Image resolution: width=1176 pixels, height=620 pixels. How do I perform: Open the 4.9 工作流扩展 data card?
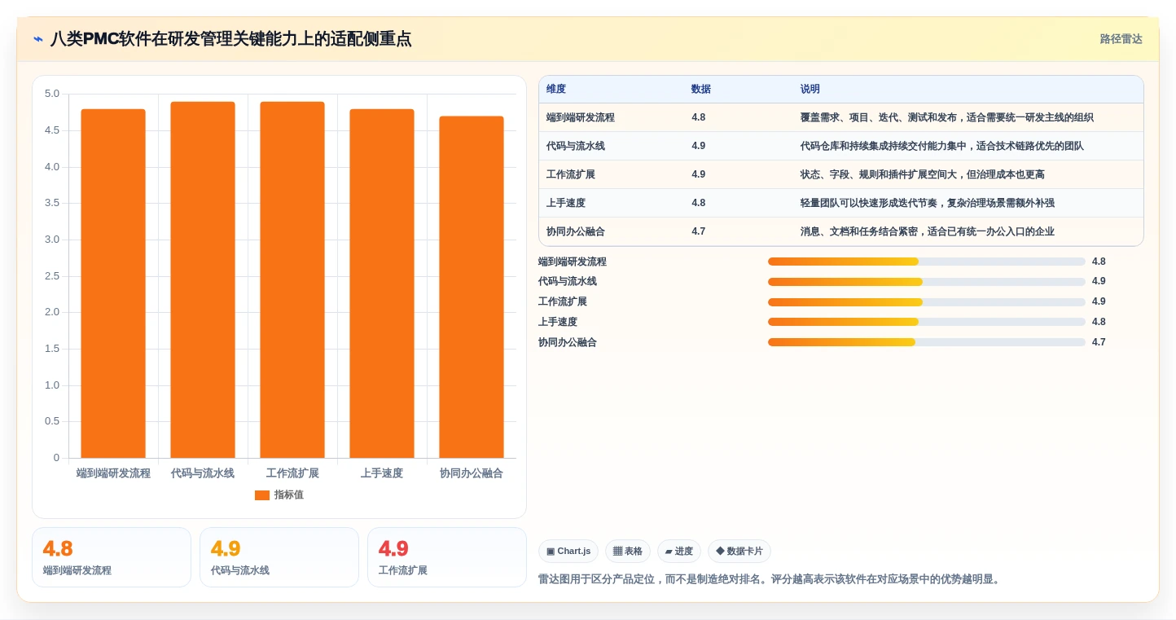pos(447,557)
